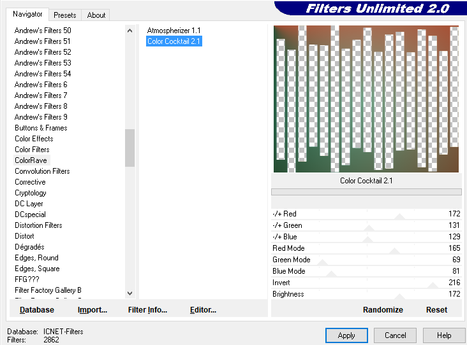Open the About tab
Screen dimensions: 467x345
[96, 15]
